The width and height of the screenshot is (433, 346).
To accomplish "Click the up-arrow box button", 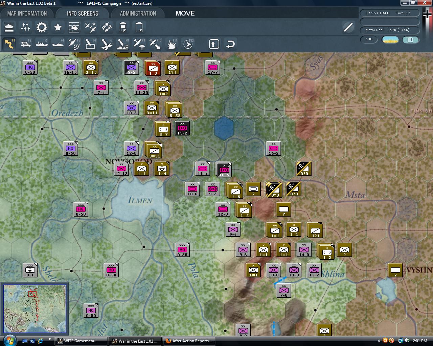I will 214,44.
